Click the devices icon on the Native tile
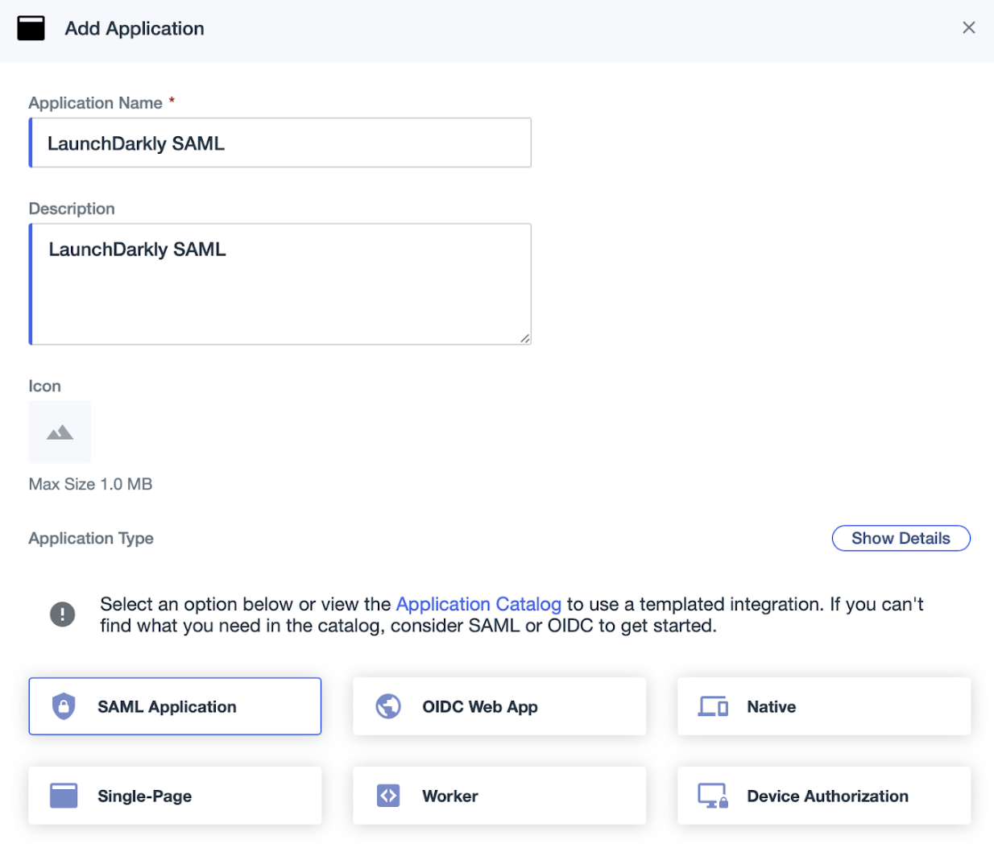The height and width of the screenshot is (844, 994). pyautogui.click(x=713, y=706)
